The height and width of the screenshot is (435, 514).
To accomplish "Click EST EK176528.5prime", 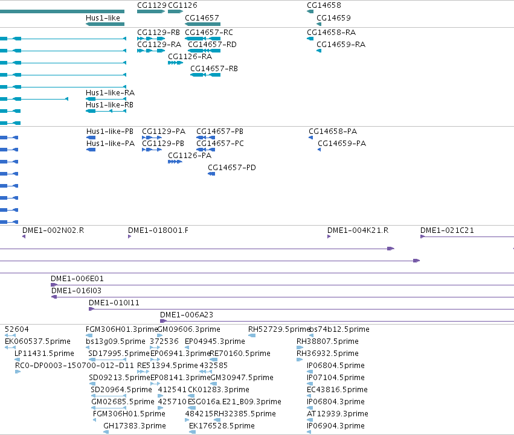I will pyautogui.click(x=222, y=426).
